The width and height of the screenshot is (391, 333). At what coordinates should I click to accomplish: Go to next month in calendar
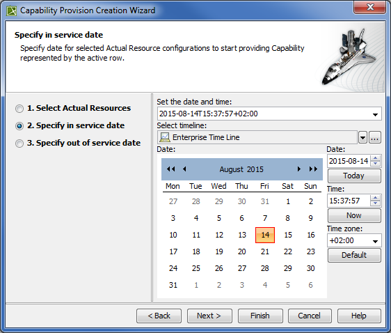click(x=298, y=169)
